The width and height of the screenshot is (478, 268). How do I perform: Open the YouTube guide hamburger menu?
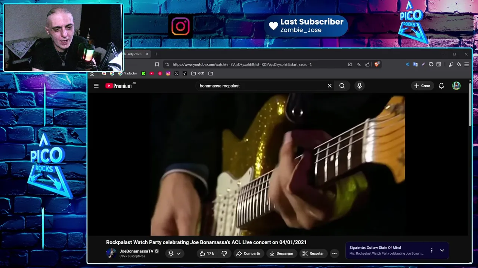(x=96, y=86)
